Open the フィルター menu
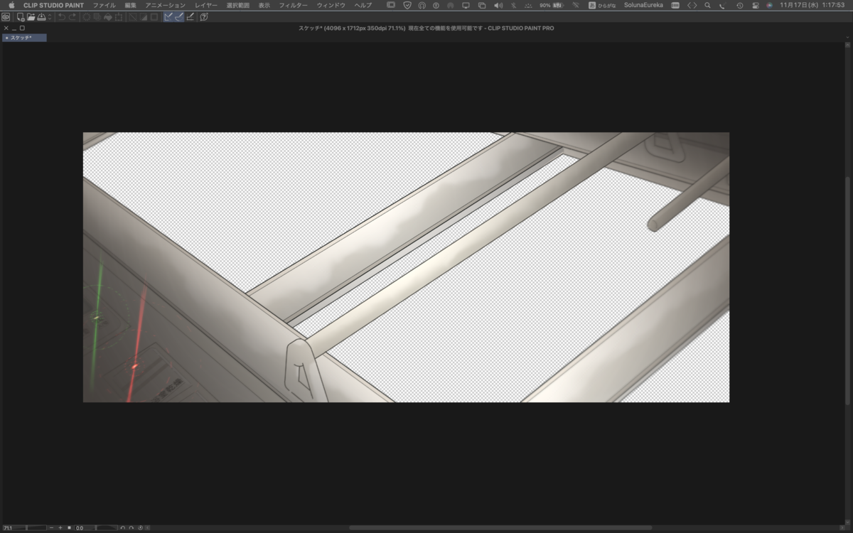This screenshot has width=853, height=533. click(x=294, y=5)
